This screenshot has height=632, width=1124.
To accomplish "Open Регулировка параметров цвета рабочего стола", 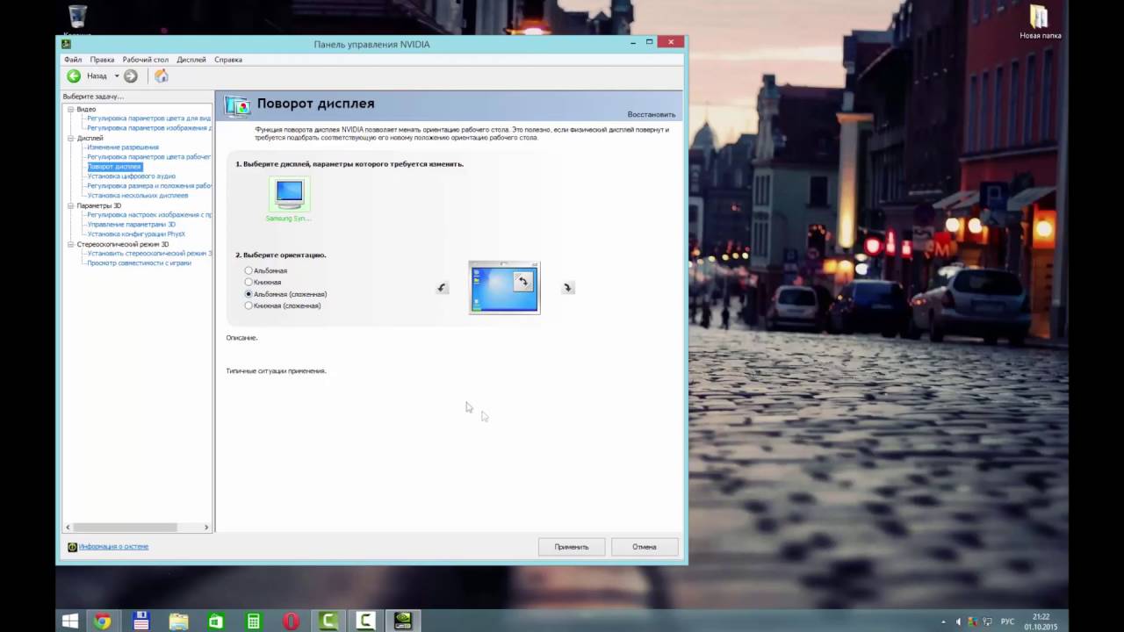I will 149,157.
